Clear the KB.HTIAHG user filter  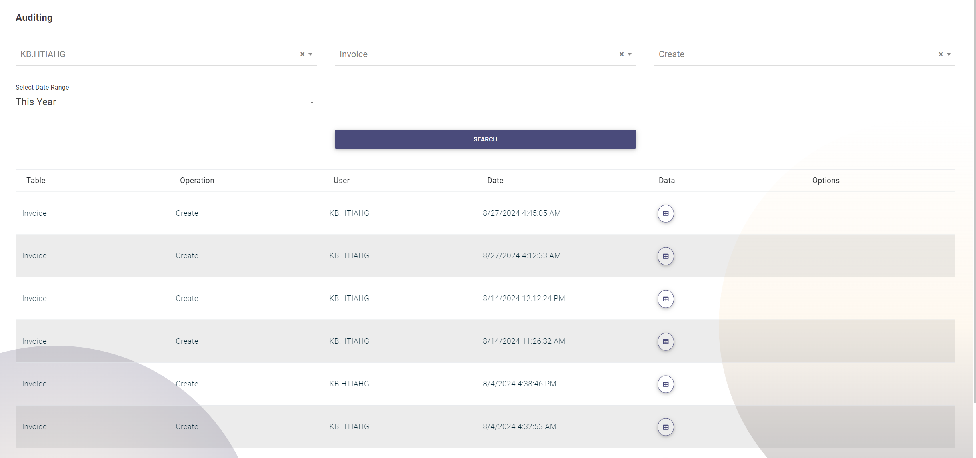pyautogui.click(x=302, y=54)
